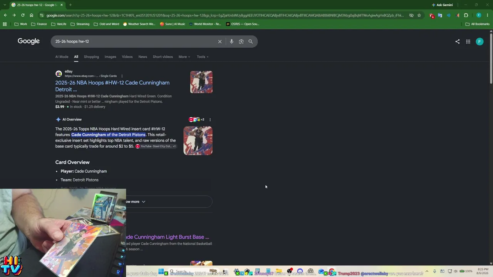View site information for google.com

click(x=42, y=15)
